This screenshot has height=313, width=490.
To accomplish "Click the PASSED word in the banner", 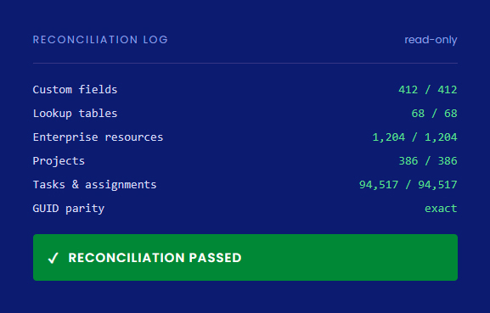I will point(215,258).
